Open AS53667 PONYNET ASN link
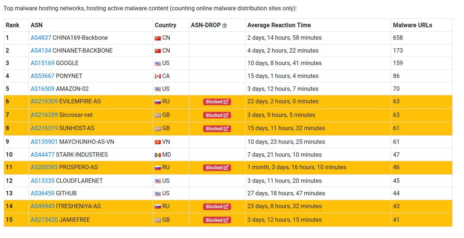 tap(42, 76)
